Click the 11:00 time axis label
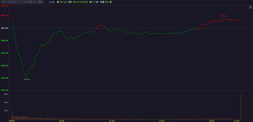 click(x=111, y=121)
